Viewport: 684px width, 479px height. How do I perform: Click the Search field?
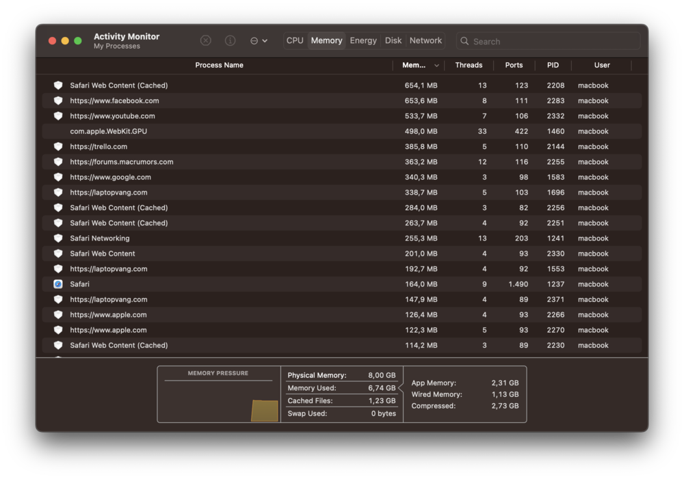click(x=549, y=41)
